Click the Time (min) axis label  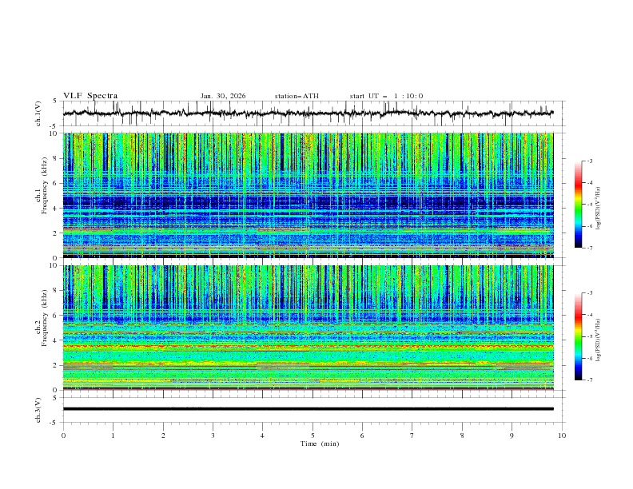320,443
